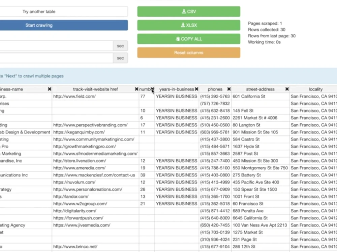The height and width of the screenshot is (252, 337).
Task: Export data using the XLSX button
Action: pyautogui.click(x=188, y=25)
